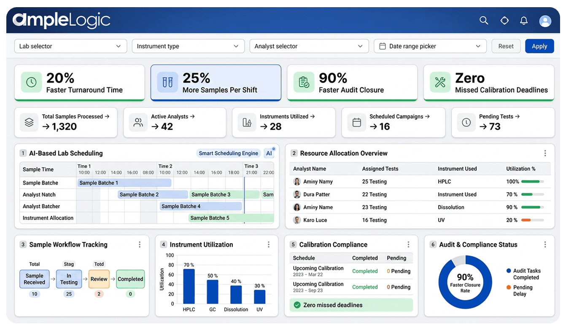The width and height of the screenshot is (566, 330).
Task: Click Aminy Name's avatar
Action: (x=297, y=207)
